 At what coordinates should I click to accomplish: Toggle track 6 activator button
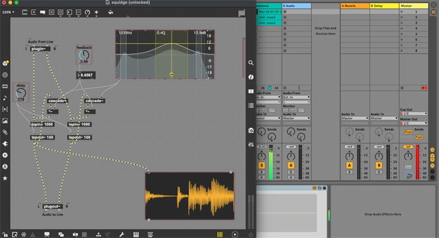tap(291, 165)
